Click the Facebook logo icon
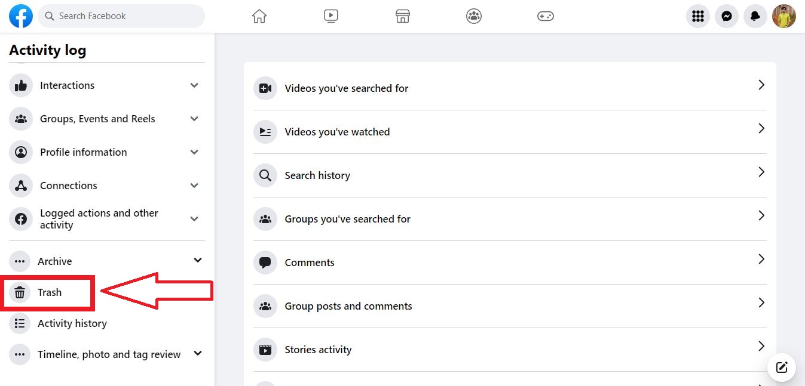Image resolution: width=805 pixels, height=386 pixels. (21, 16)
